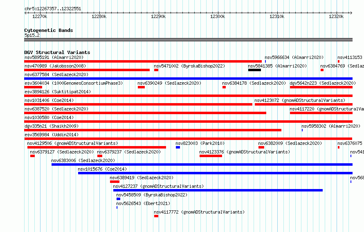Screen dimensions: 364x232
Task: Select the red bar for esv3569984
Action: click(188, 139)
